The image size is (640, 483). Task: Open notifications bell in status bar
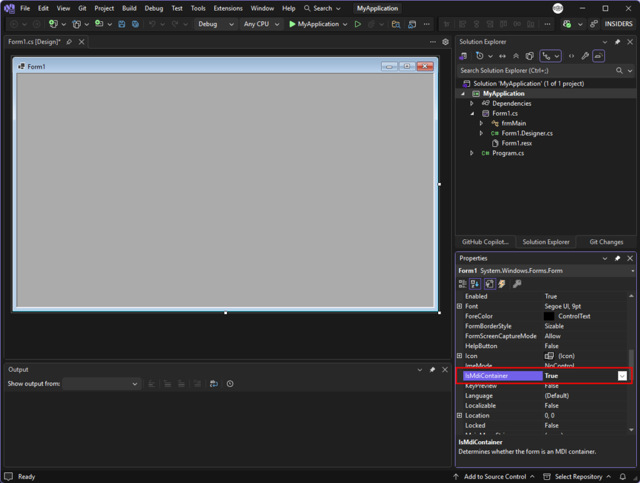[622, 477]
